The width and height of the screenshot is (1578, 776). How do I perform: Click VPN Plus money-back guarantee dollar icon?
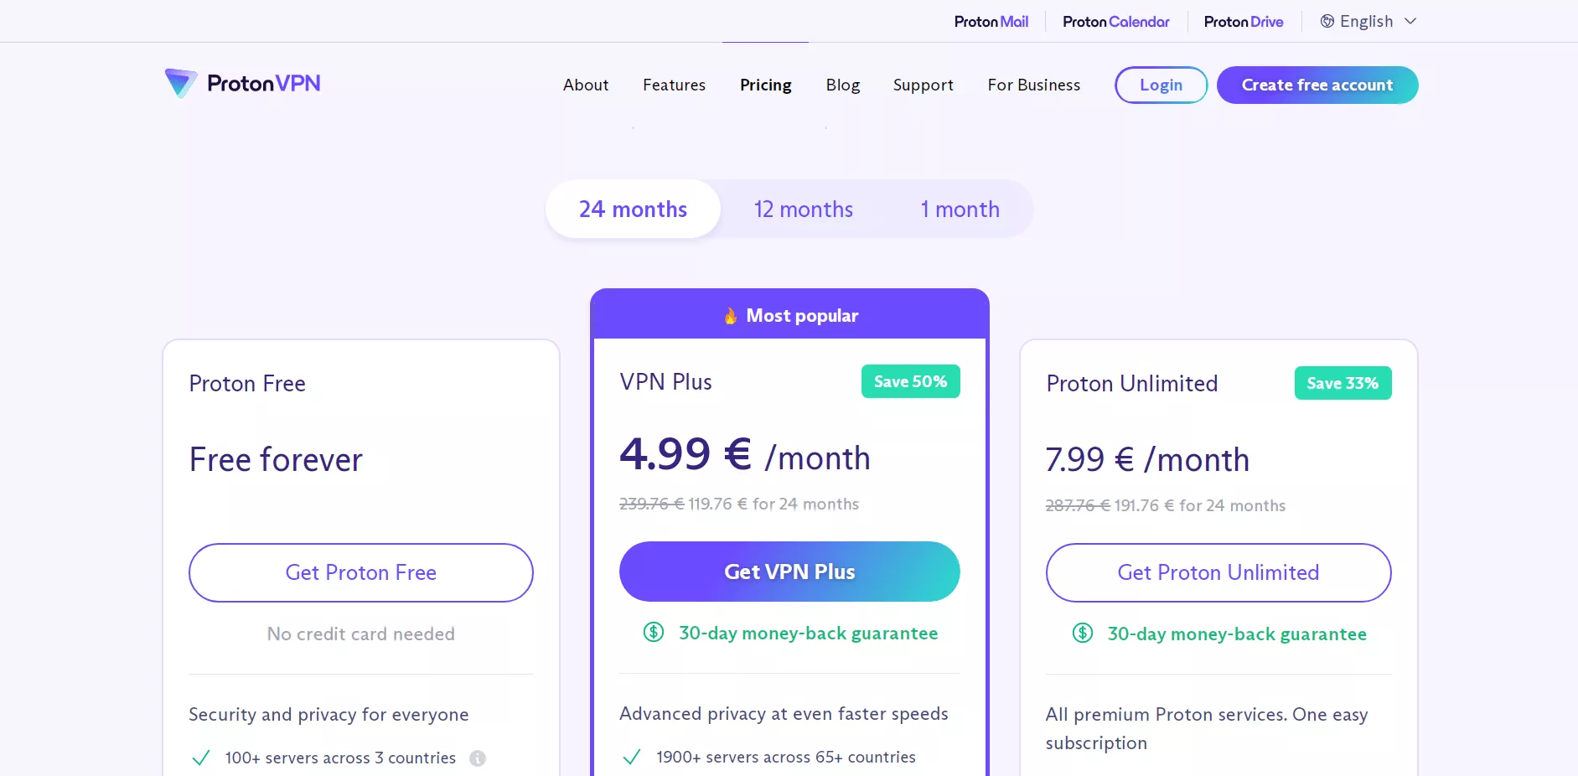pos(654,633)
